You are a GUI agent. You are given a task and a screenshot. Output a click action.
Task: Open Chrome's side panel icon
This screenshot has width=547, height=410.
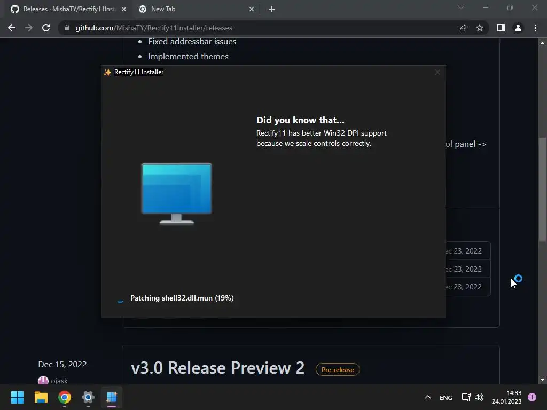click(x=501, y=28)
